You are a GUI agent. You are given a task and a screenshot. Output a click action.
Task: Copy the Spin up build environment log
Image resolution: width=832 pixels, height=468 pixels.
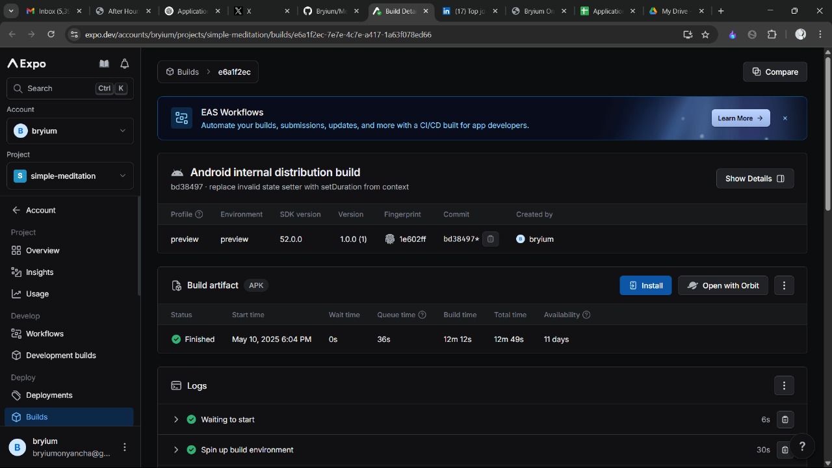tap(785, 450)
